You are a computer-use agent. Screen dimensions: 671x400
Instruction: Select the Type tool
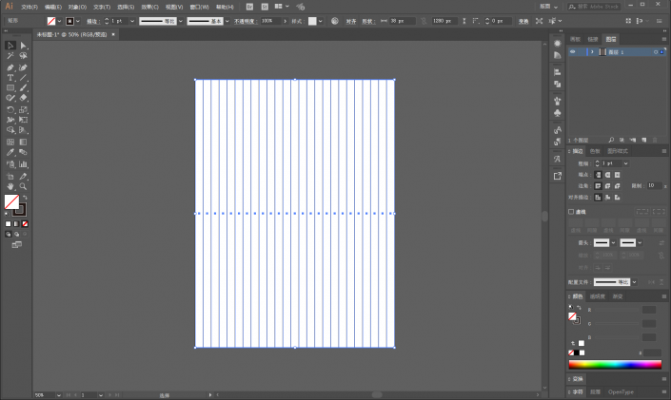coord(10,78)
